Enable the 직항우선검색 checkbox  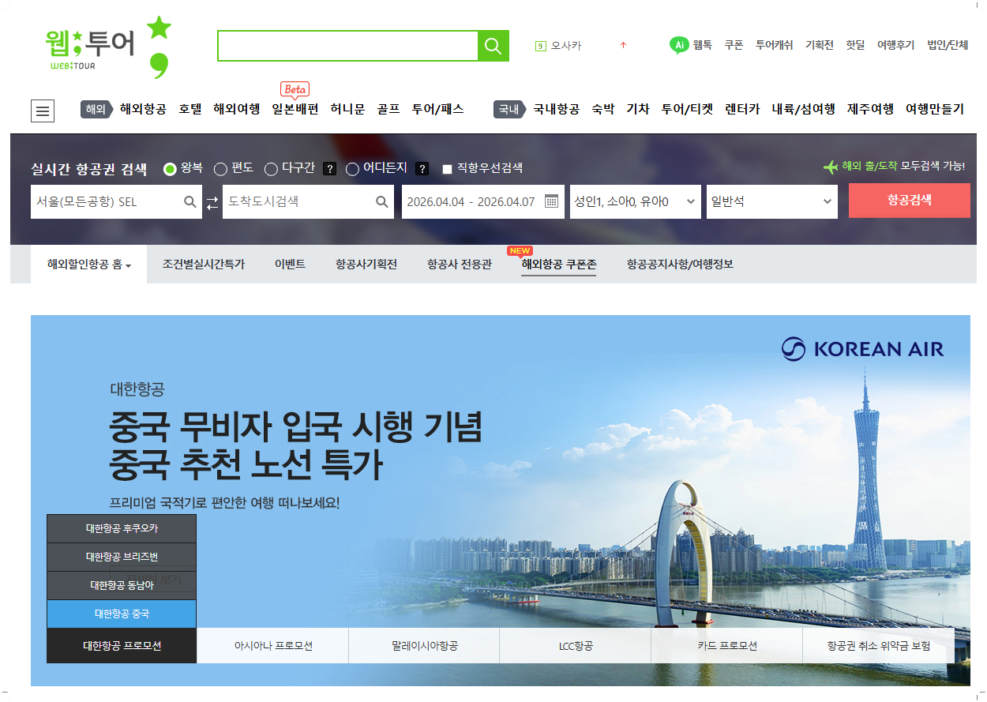(x=447, y=168)
